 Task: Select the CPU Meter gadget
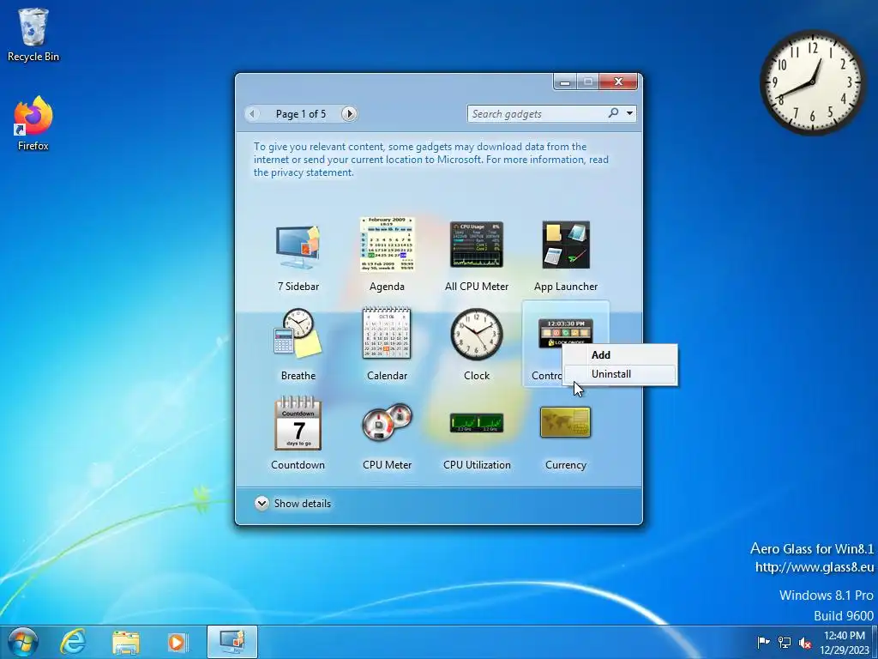(387, 423)
